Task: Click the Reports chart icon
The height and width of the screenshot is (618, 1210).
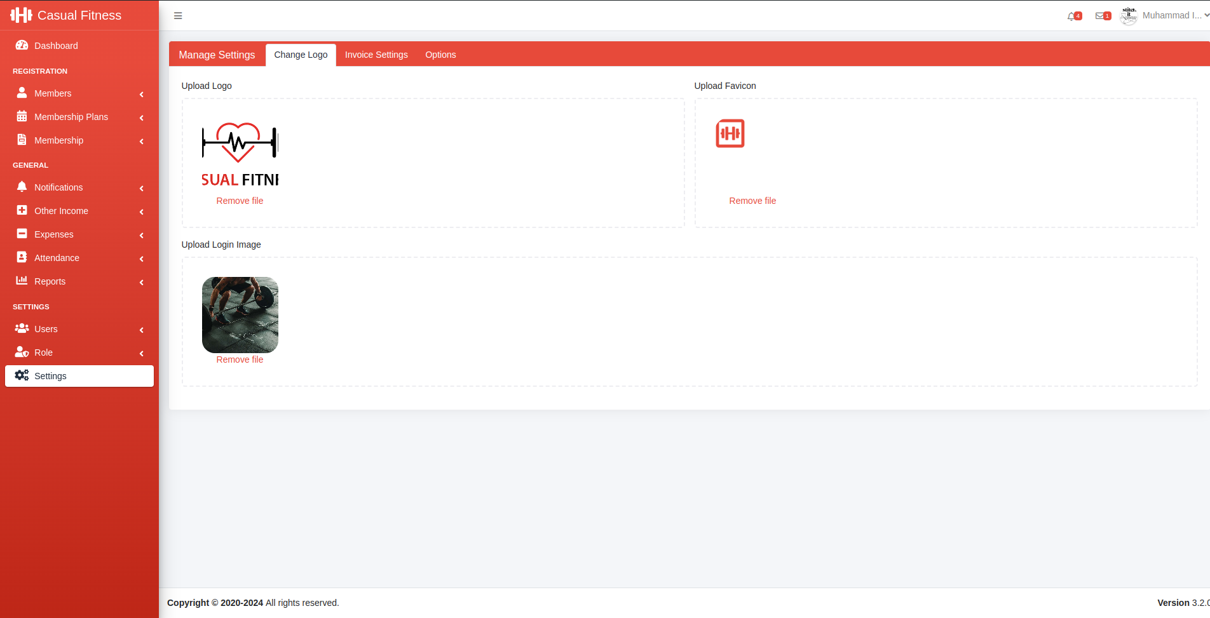Action: pyautogui.click(x=22, y=281)
